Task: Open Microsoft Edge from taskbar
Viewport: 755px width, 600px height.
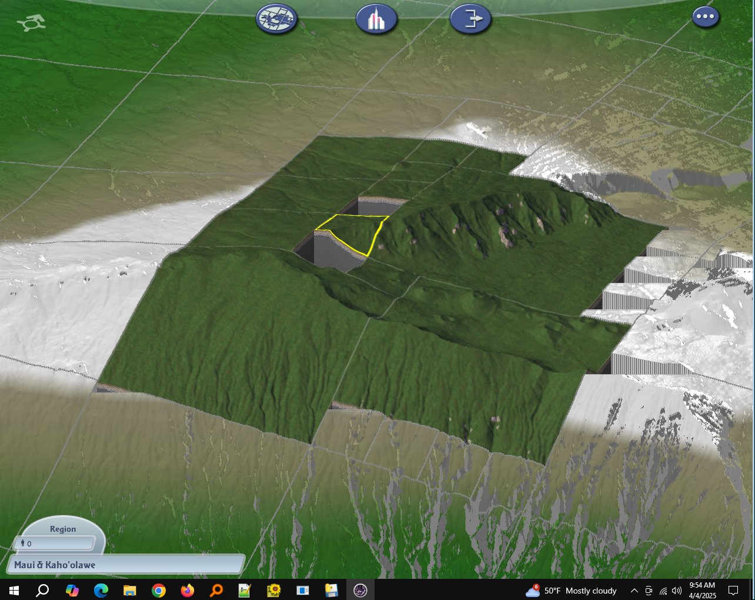Action: (101, 590)
